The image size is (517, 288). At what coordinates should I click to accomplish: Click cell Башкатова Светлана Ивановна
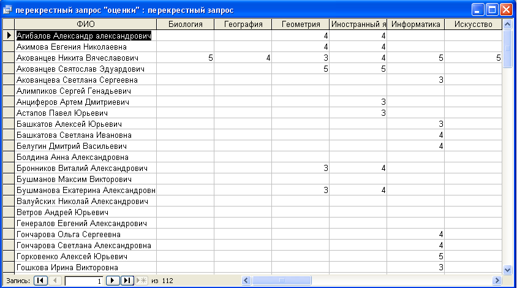[x=85, y=135]
